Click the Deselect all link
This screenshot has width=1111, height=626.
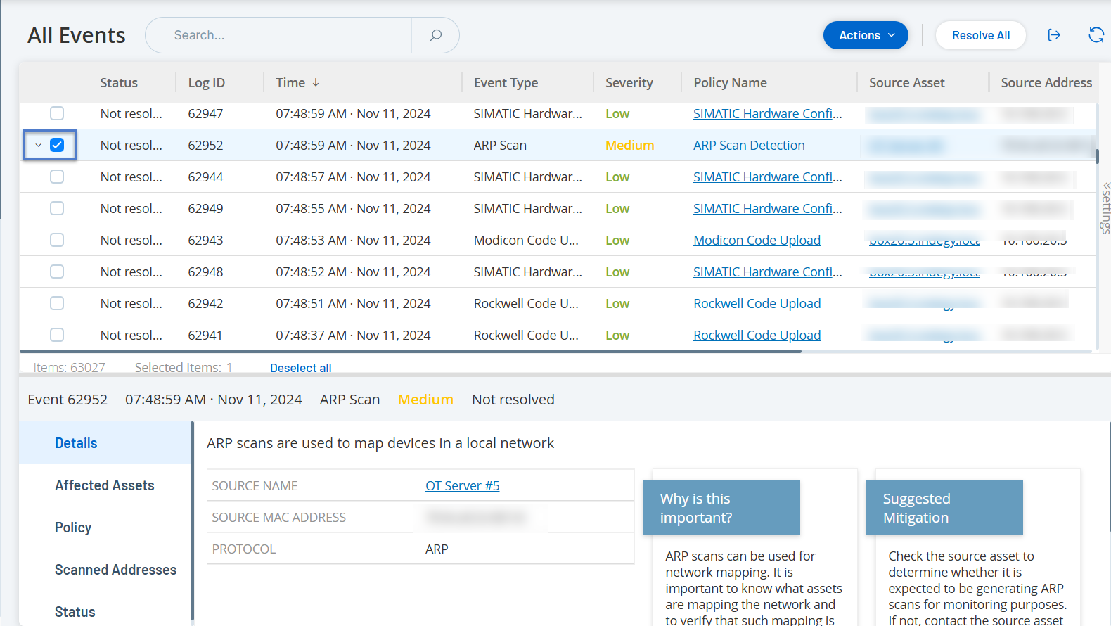point(300,368)
